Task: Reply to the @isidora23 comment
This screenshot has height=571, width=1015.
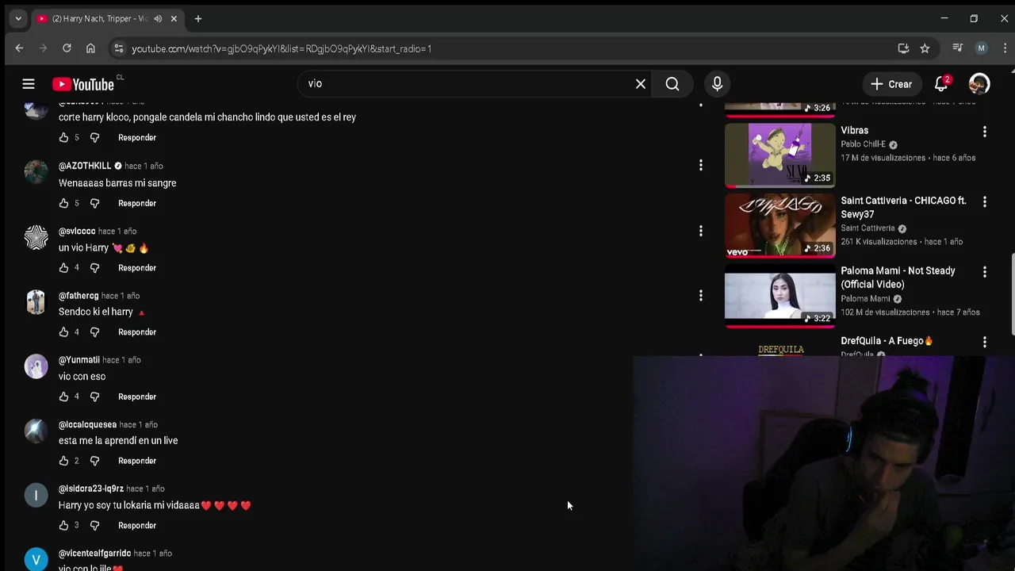Action: coord(137,526)
